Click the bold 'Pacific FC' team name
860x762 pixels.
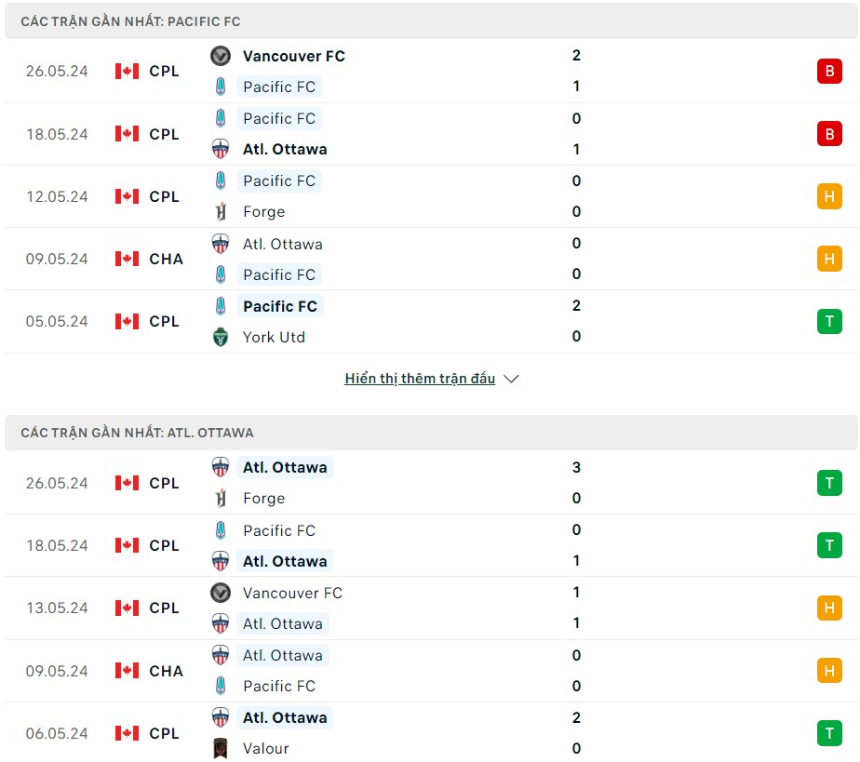click(280, 305)
